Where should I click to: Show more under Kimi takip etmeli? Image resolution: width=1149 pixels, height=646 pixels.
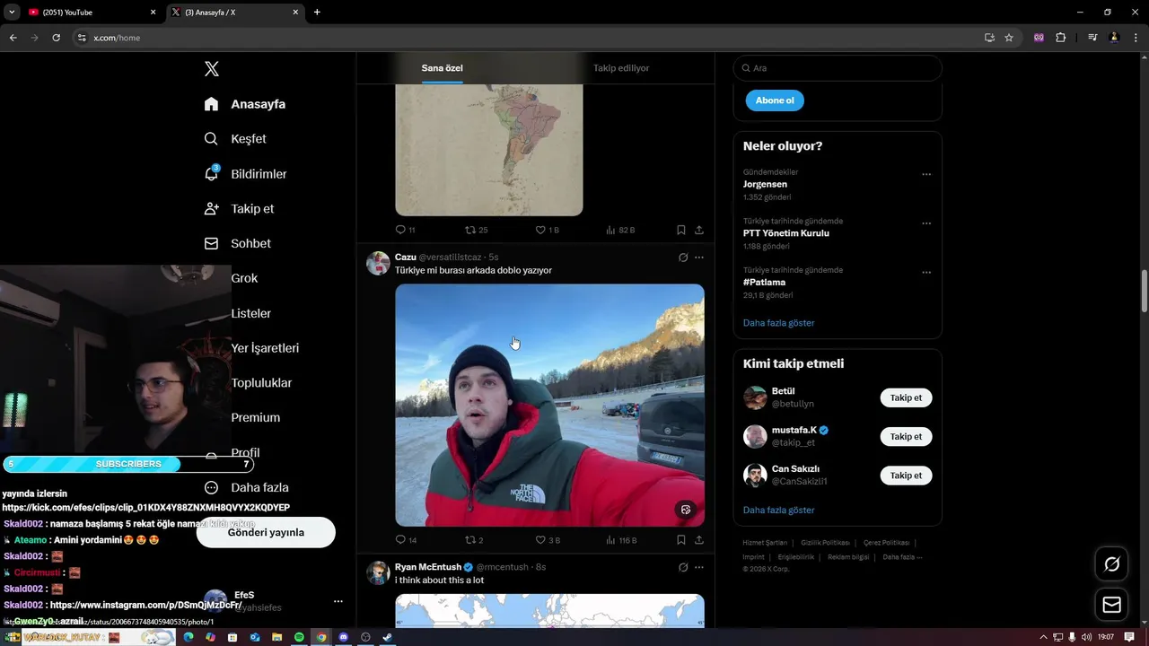[x=778, y=511]
